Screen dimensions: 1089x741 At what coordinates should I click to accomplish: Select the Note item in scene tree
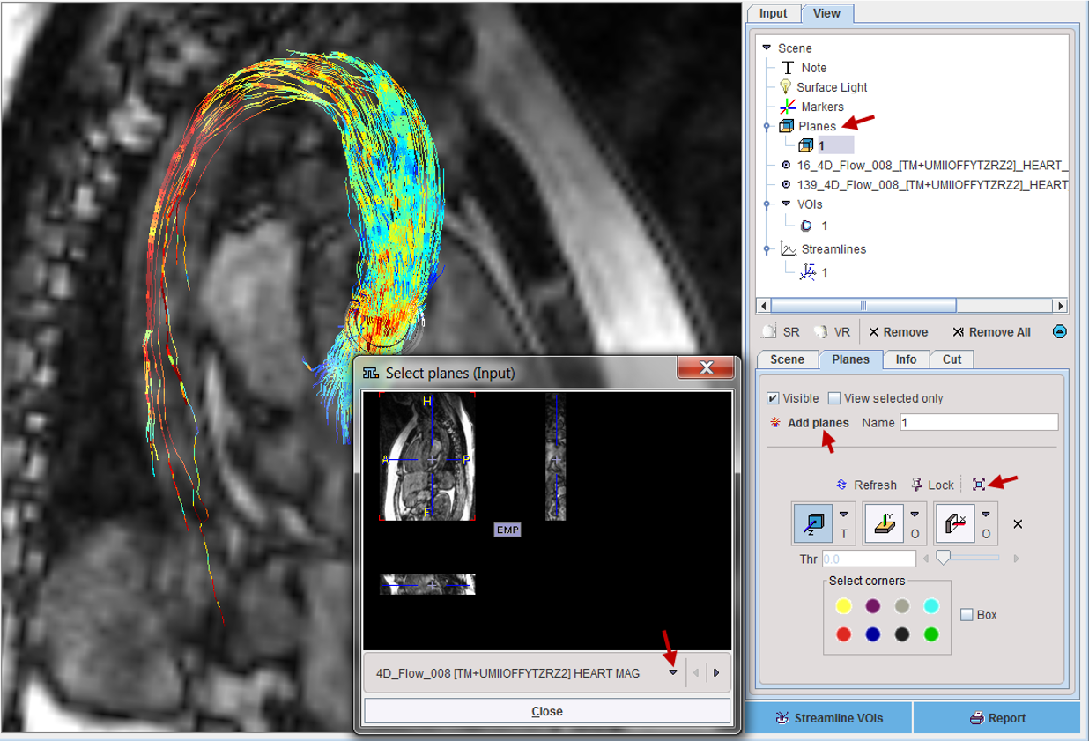[x=804, y=68]
